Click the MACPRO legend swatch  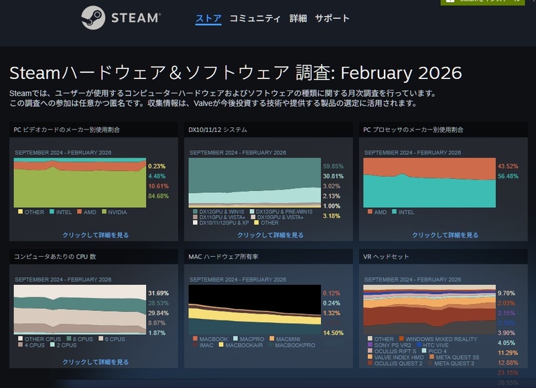point(236,338)
